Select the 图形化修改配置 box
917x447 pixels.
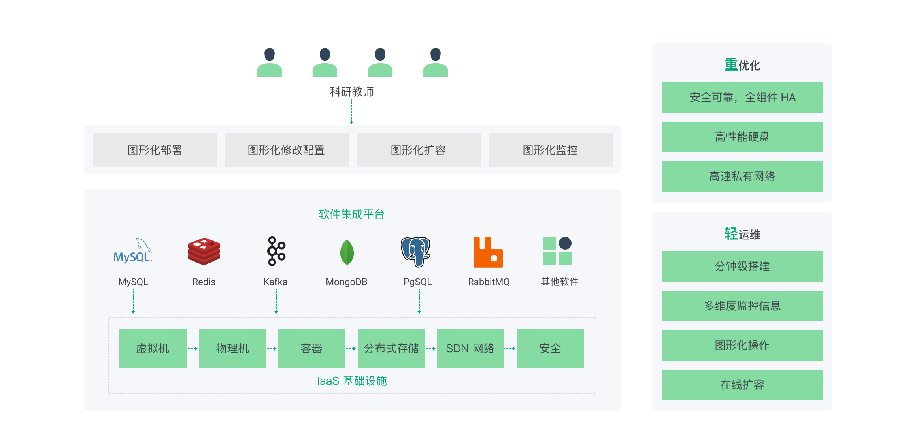[287, 150]
